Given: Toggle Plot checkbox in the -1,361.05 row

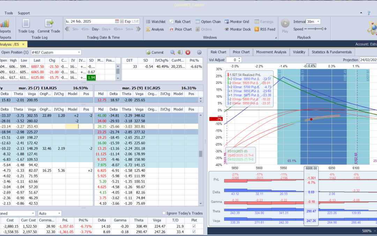Looking at the screenshot, I should click(x=194, y=232).
